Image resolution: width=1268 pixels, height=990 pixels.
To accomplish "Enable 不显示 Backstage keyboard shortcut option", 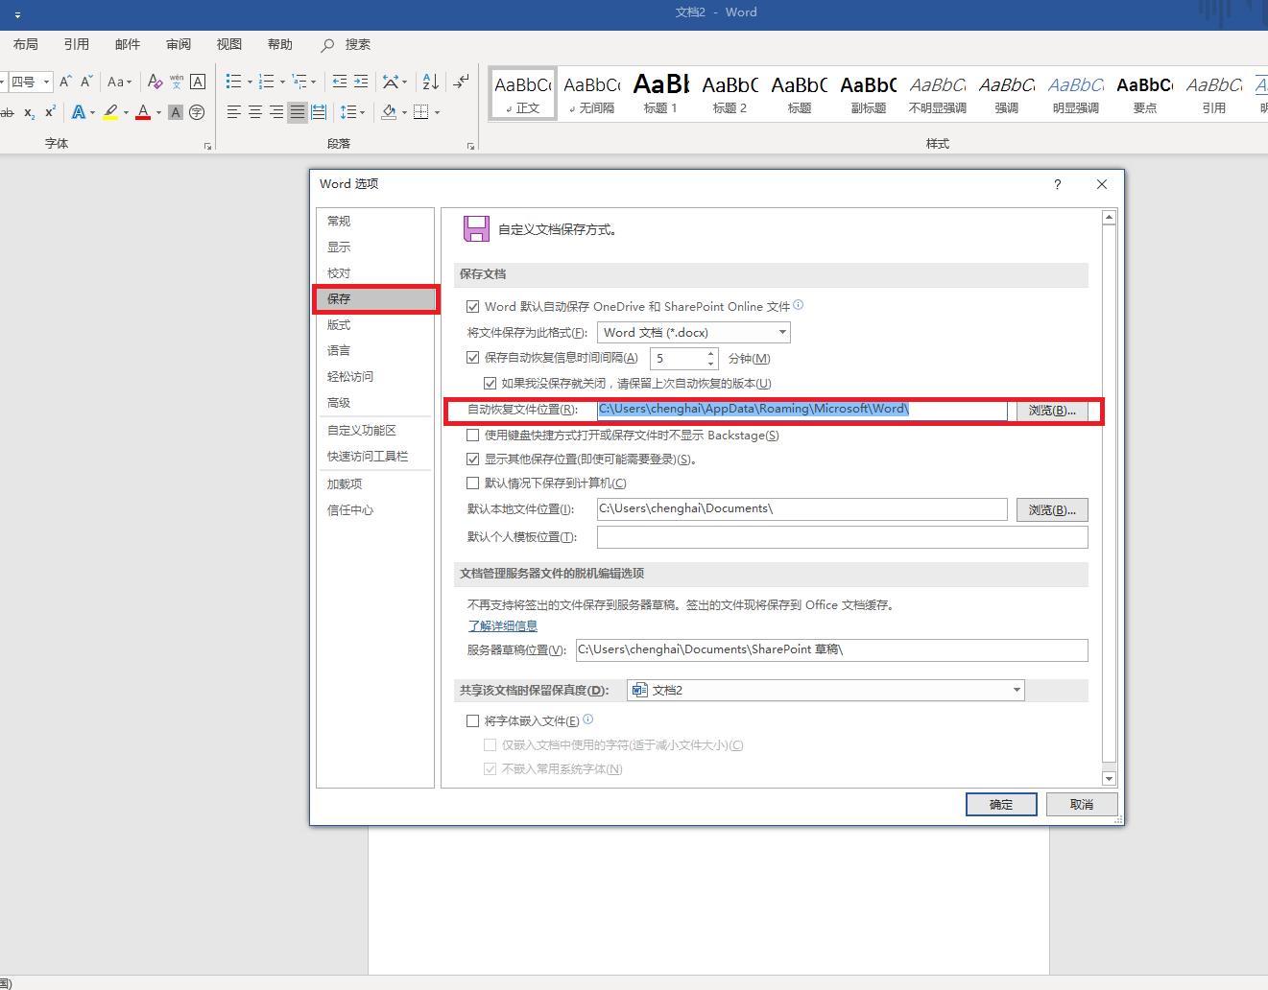I will click(472, 436).
